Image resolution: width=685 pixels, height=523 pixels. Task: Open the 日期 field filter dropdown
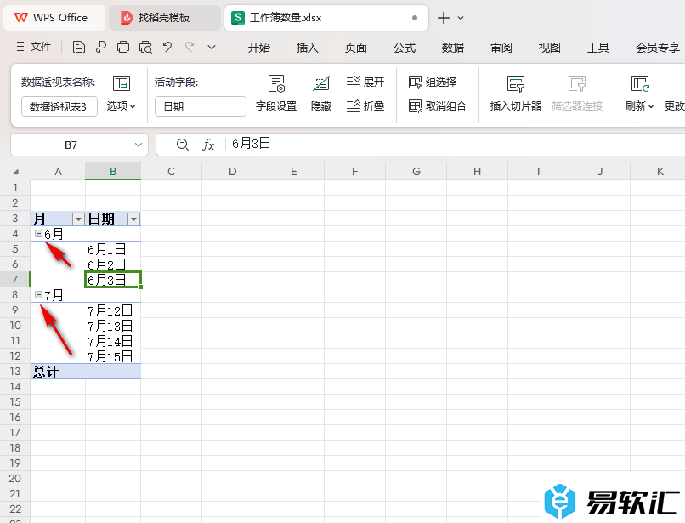coord(133,219)
